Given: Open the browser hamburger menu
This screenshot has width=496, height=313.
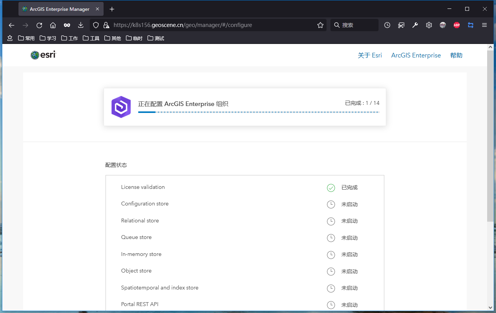Looking at the screenshot, I should (484, 25).
